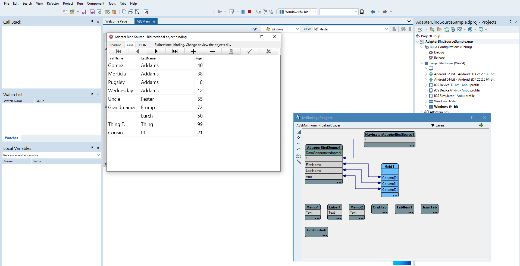The width and height of the screenshot is (520, 266).
Task: Click the New Items toolbar icon
Action: pyautogui.click(x=65, y=11)
